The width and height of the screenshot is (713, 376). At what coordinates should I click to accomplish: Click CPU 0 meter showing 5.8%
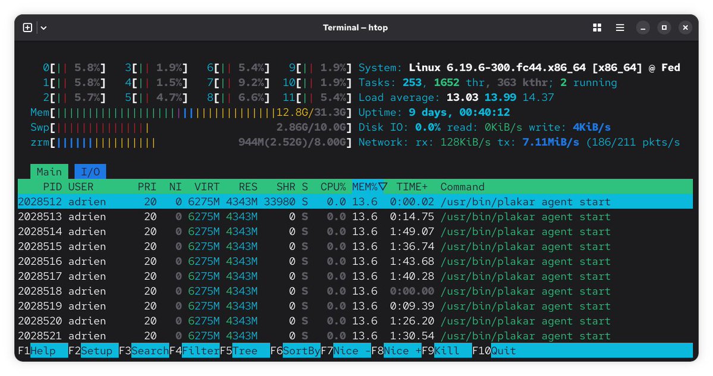(74, 68)
